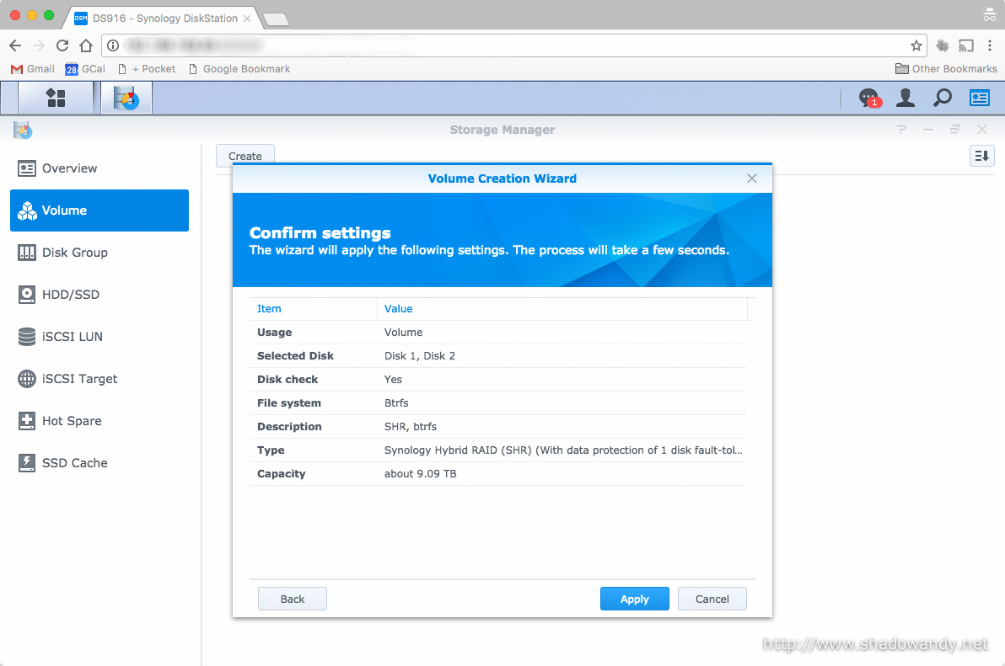Click the Storage Manager window title icon
Image resolution: width=1005 pixels, height=666 pixels.
coord(23,131)
